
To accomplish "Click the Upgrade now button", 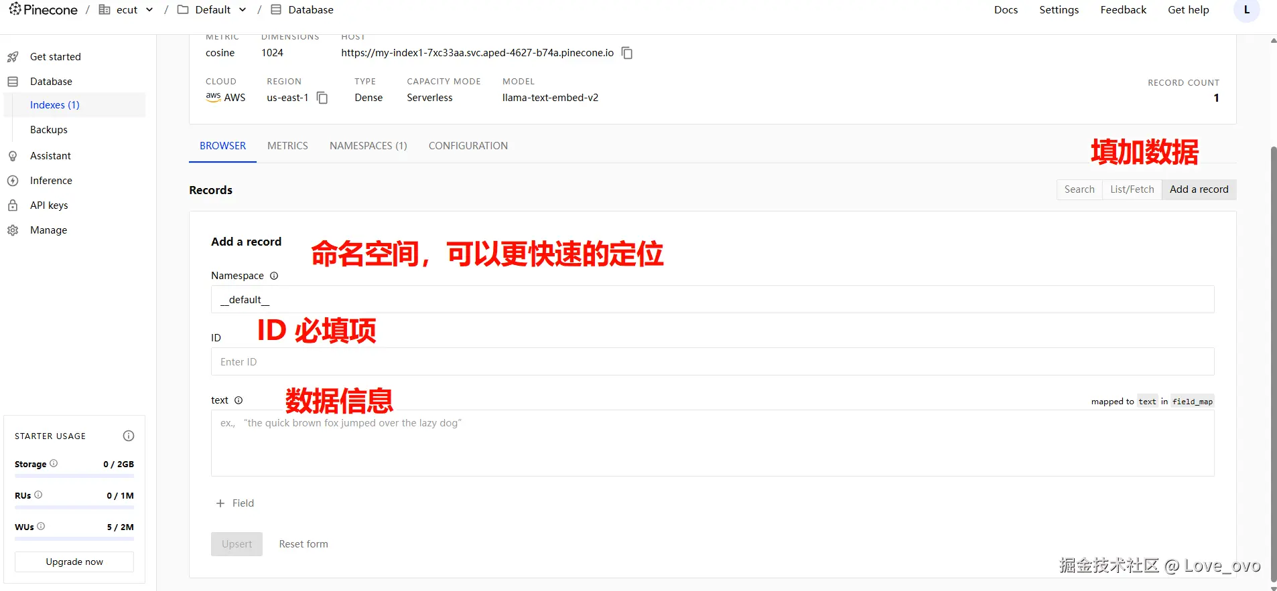I will 74,562.
